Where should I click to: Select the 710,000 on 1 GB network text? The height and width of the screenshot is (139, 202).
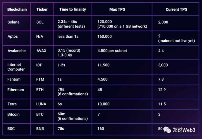(x=122, y=26)
